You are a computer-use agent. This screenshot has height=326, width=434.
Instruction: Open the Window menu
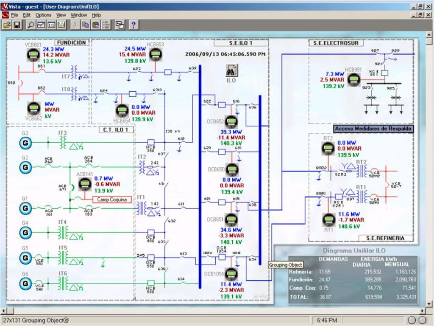click(x=78, y=15)
